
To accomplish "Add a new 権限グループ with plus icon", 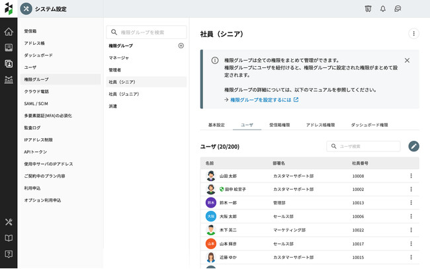I will [x=181, y=46].
